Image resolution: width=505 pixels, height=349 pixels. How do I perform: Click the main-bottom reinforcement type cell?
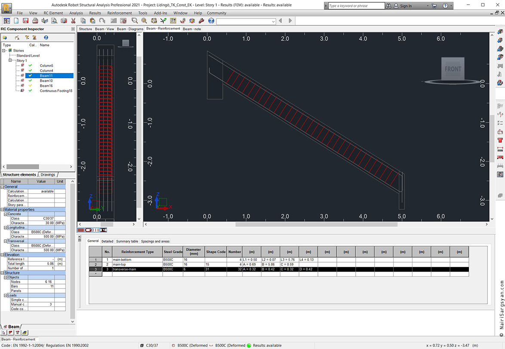(137, 260)
